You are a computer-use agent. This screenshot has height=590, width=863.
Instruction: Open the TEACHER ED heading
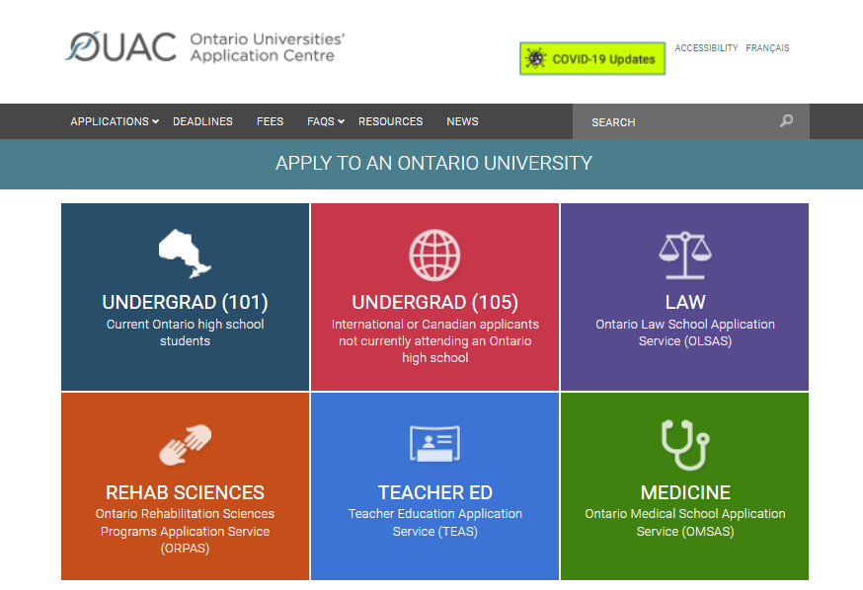(434, 492)
